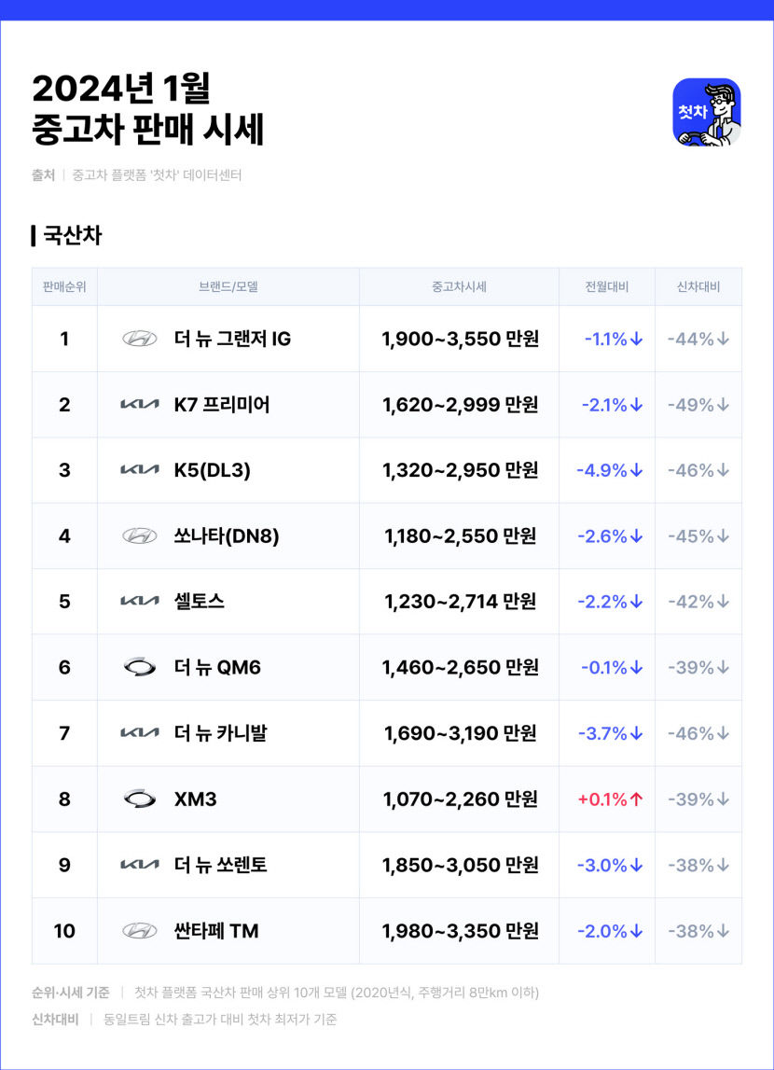
Task: Click Renault Samsung logo next to XM3
Action: [x=140, y=799]
